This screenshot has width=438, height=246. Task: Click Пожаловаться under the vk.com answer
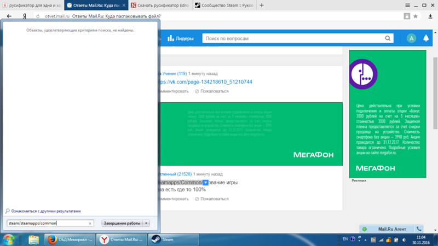tap(212, 91)
